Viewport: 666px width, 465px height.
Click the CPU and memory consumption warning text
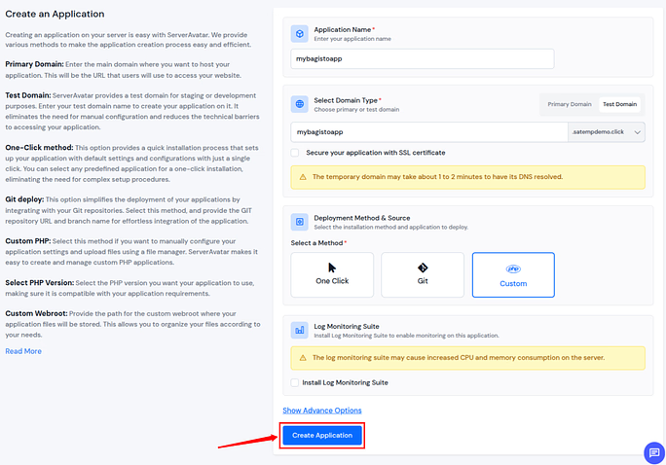[459, 358]
